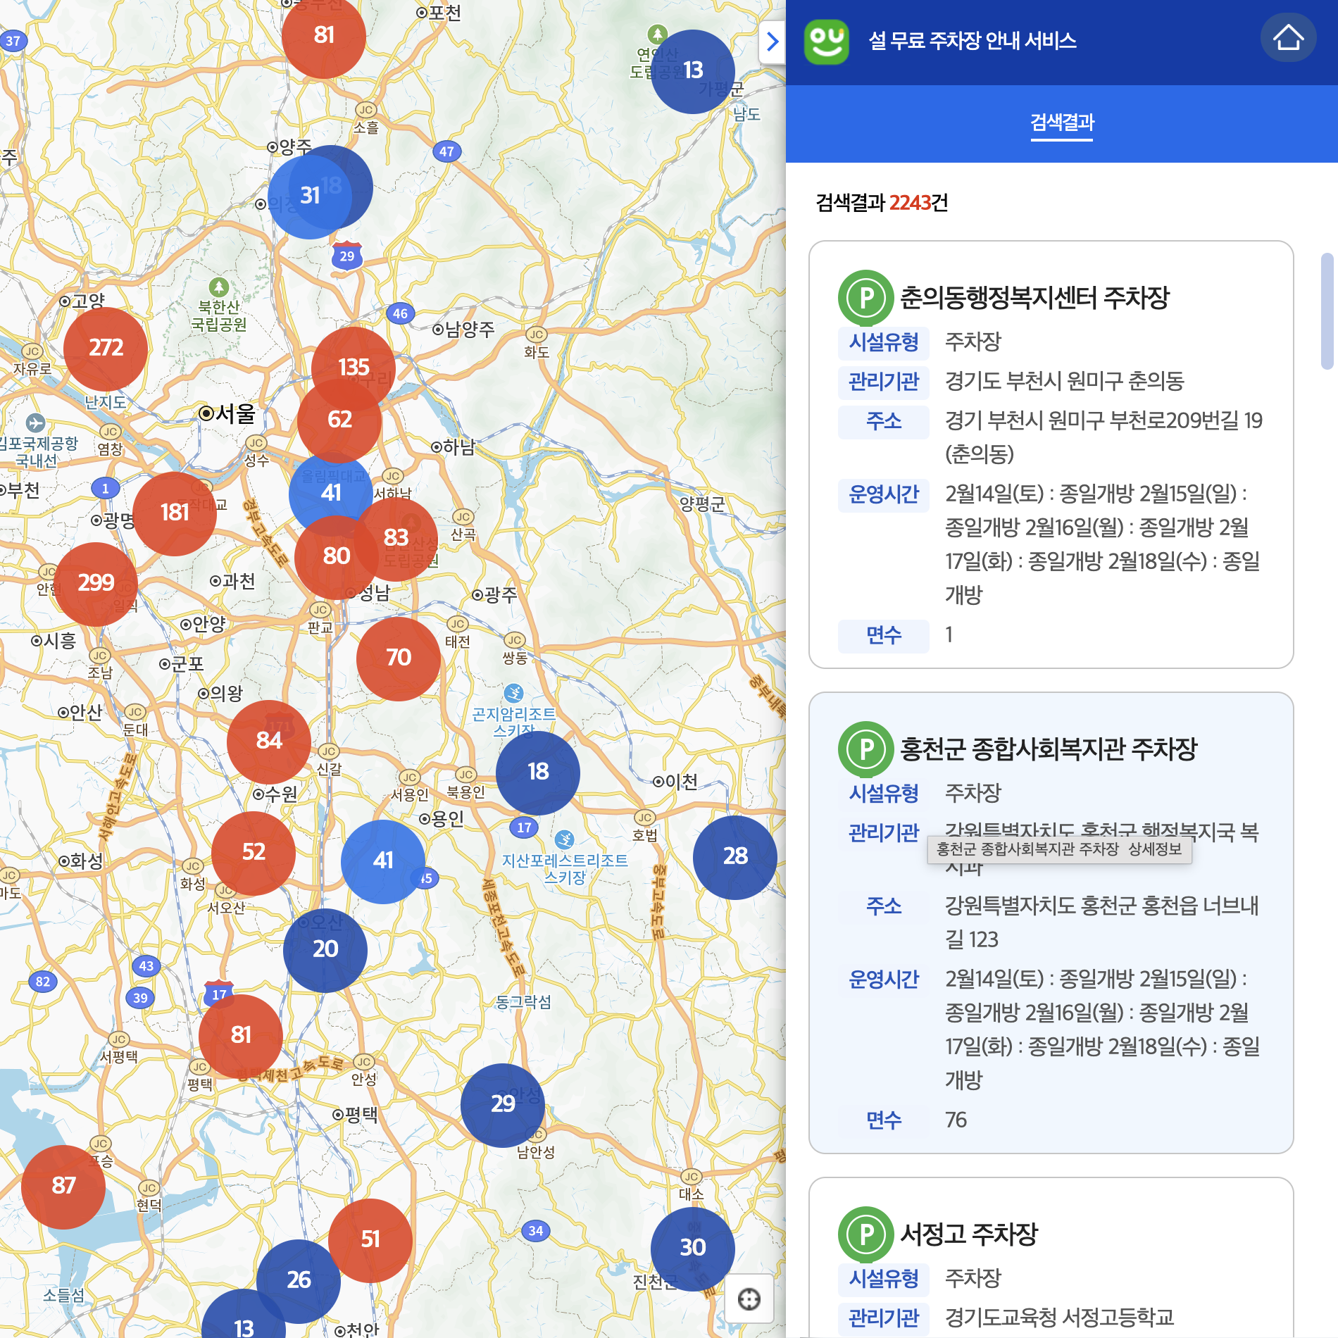Collapse the results panel using the chevron arrow
The image size is (1338, 1338).
pos(773,42)
